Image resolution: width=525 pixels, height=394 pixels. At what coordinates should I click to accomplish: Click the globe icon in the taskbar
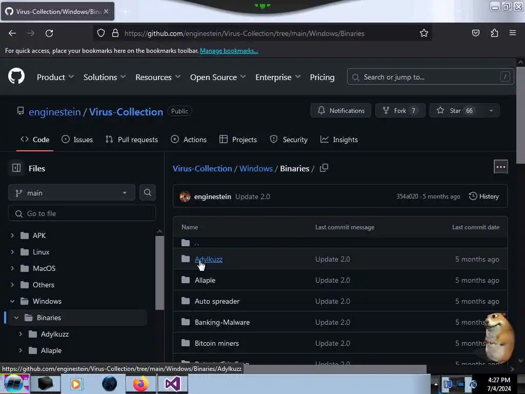(x=109, y=384)
